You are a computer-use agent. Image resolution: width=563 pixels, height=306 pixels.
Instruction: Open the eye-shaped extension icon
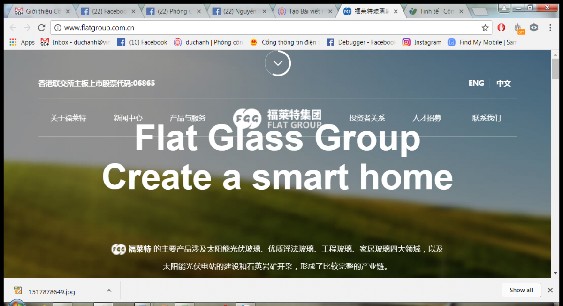pos(534,28)
